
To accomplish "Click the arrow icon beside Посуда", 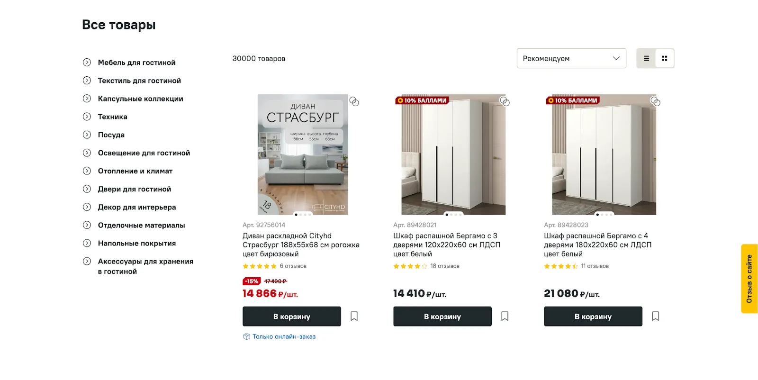I will pos(87,135).
